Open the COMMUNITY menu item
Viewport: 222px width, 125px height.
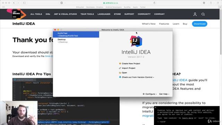tap(144, 14)
